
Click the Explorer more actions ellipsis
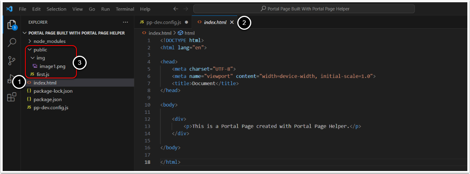[x=126, y=22]
